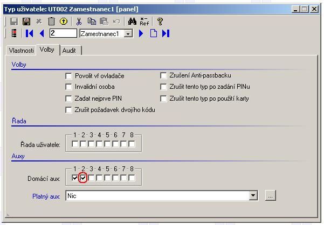Jump to the first record
This screenshot has width=324, height=225.
30,33
